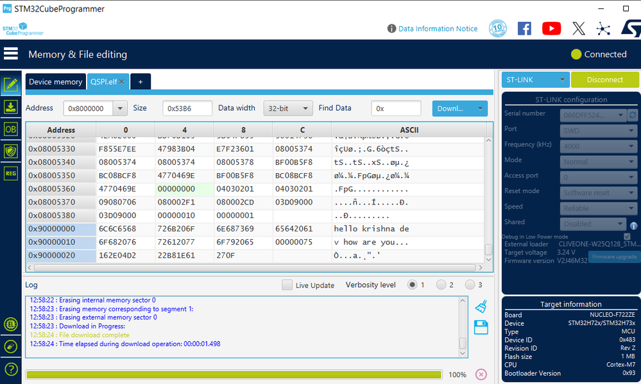This screenshot has height=384, width=641.
Task: Open the help question mark icon
Action: coord(11,369)
